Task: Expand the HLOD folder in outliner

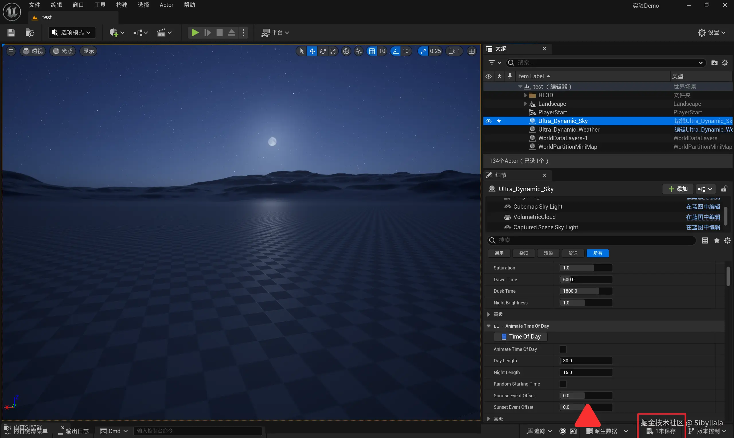Action: pyautogui.click(x=525, y=95)
